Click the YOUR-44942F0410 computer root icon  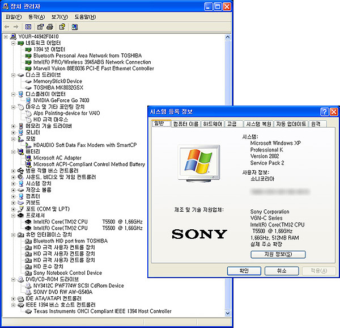coord(13,36)
